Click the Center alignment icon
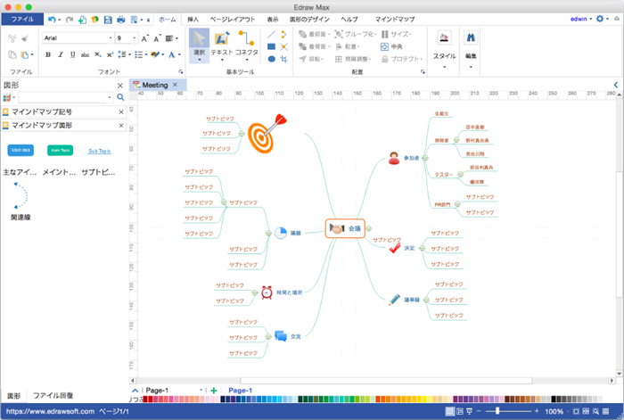Image resolution: width=624 pixels, height=420 pixels. click(391, 46)
